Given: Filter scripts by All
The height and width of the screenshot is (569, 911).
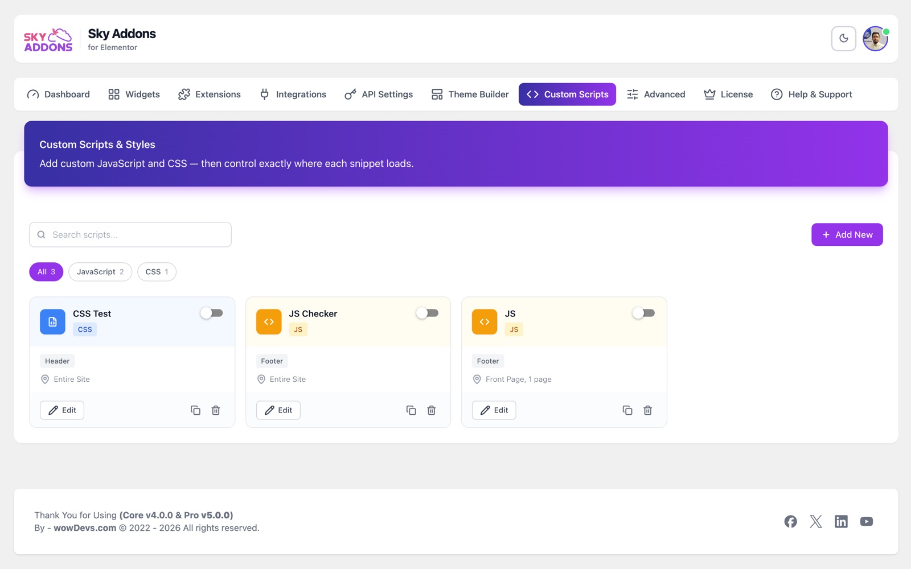Looking at the screenshot, I should tap(46, 272).
